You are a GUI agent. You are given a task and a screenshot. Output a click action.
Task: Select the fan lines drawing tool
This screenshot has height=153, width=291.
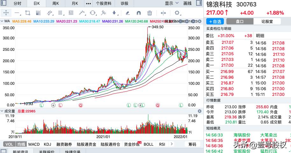(38, 13)
